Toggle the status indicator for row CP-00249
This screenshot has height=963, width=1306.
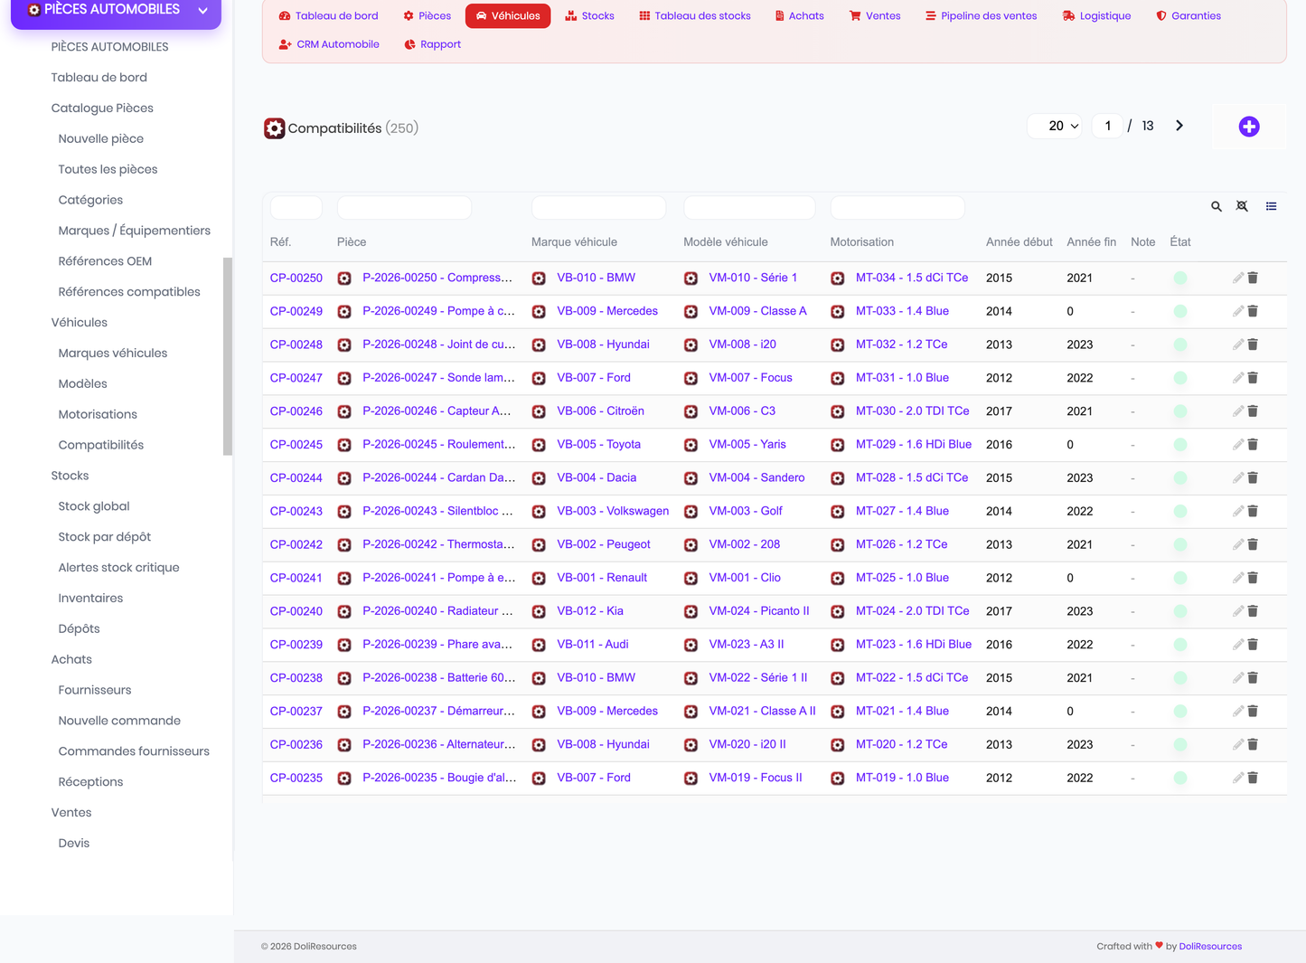[x=1180, y=312]
